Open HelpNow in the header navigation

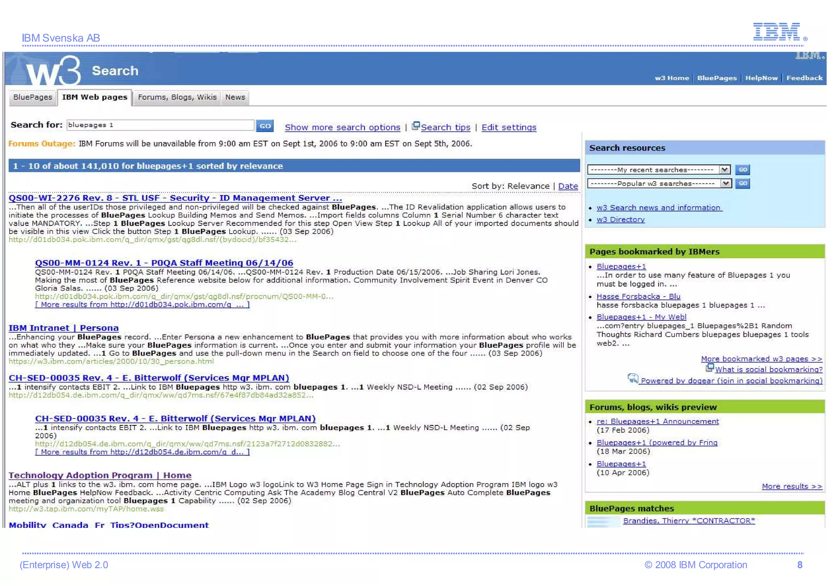click(761, 78)
